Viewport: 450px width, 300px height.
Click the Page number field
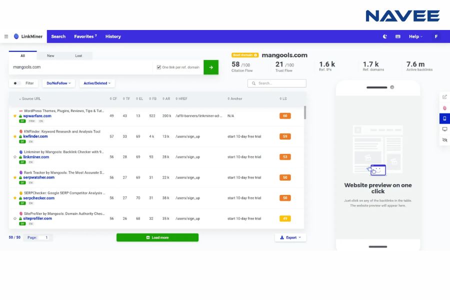click(44, 237)
